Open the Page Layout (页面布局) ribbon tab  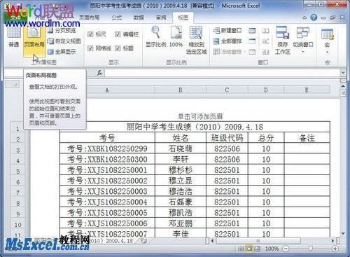pyautogui.click(x=89, y=18)
